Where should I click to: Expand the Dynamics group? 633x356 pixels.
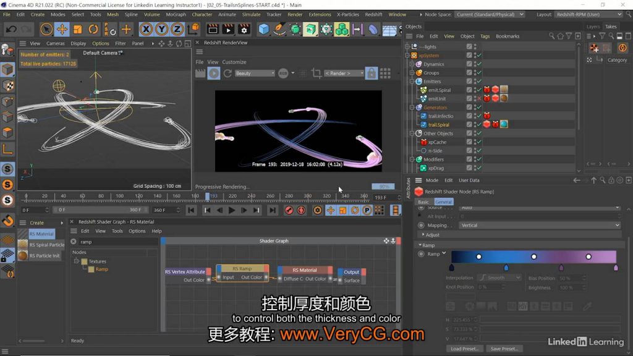[412, 64]
